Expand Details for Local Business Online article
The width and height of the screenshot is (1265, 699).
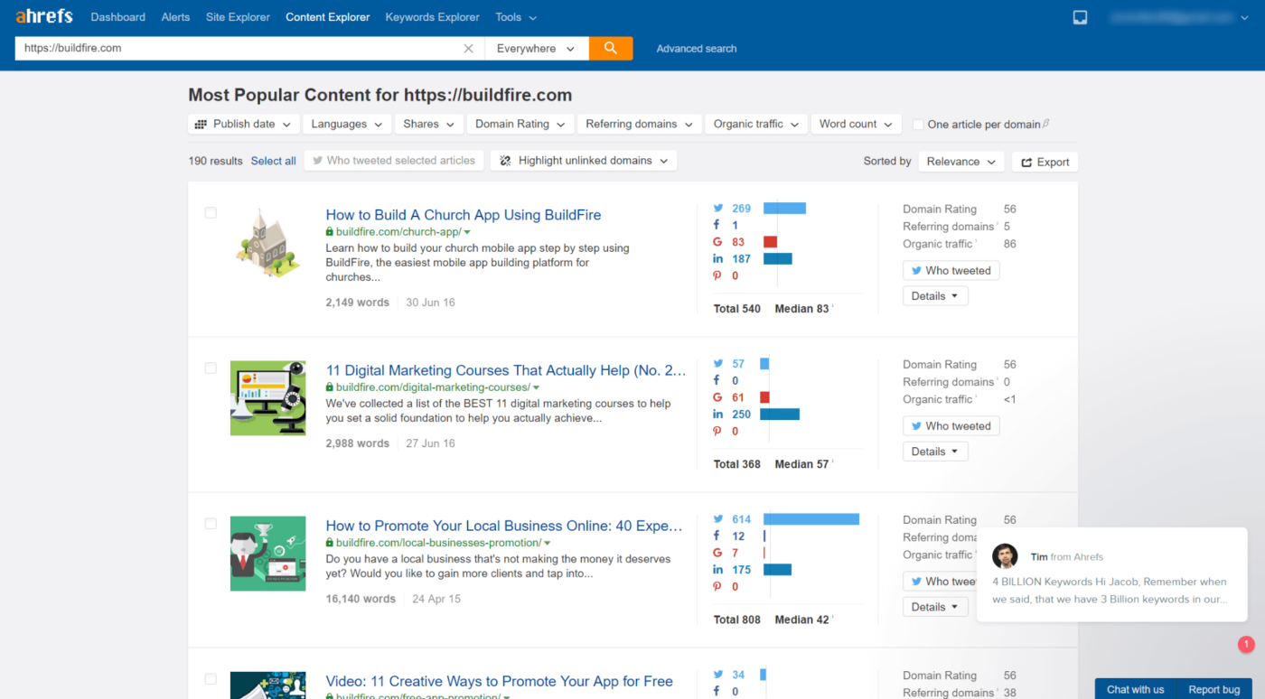coord(935,607)
